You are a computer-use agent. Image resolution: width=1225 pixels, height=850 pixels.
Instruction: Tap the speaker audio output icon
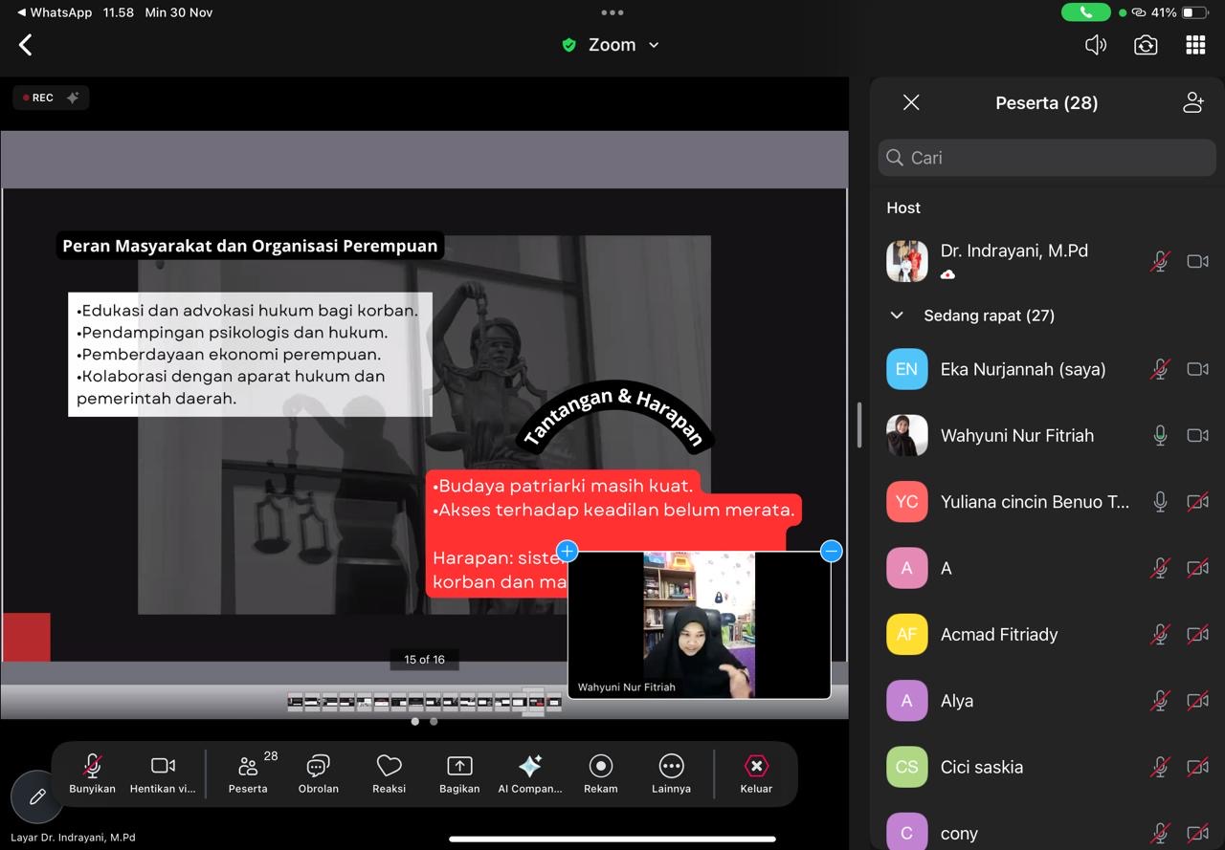[x=1096, y=45]
